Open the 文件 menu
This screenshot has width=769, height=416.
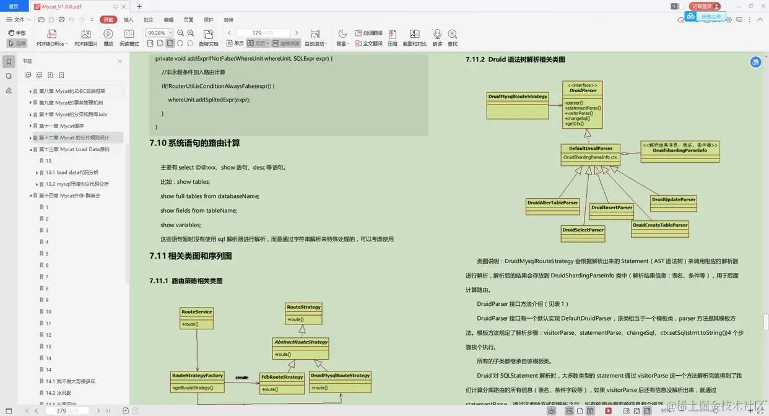[x=15, y=20]
